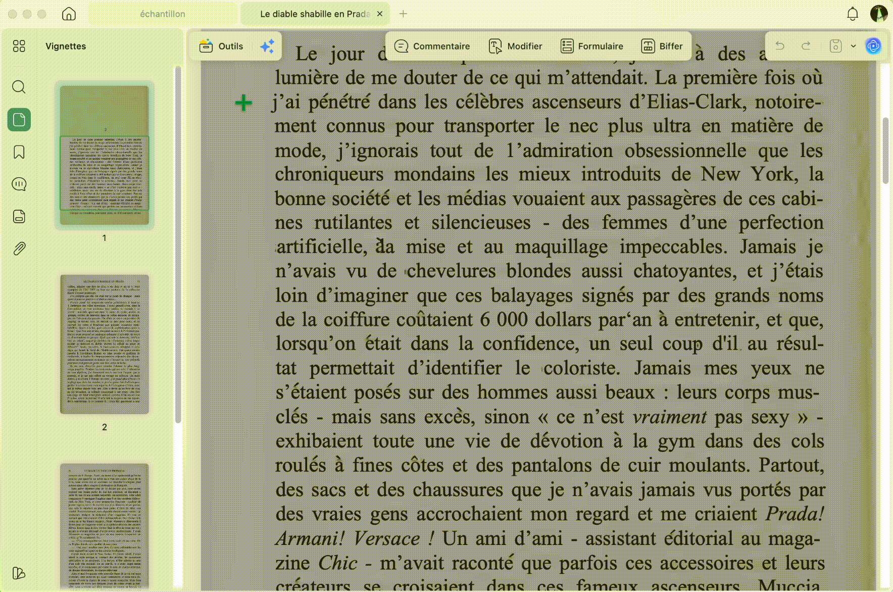Click the Vignettes panel title

coord(66,46)
